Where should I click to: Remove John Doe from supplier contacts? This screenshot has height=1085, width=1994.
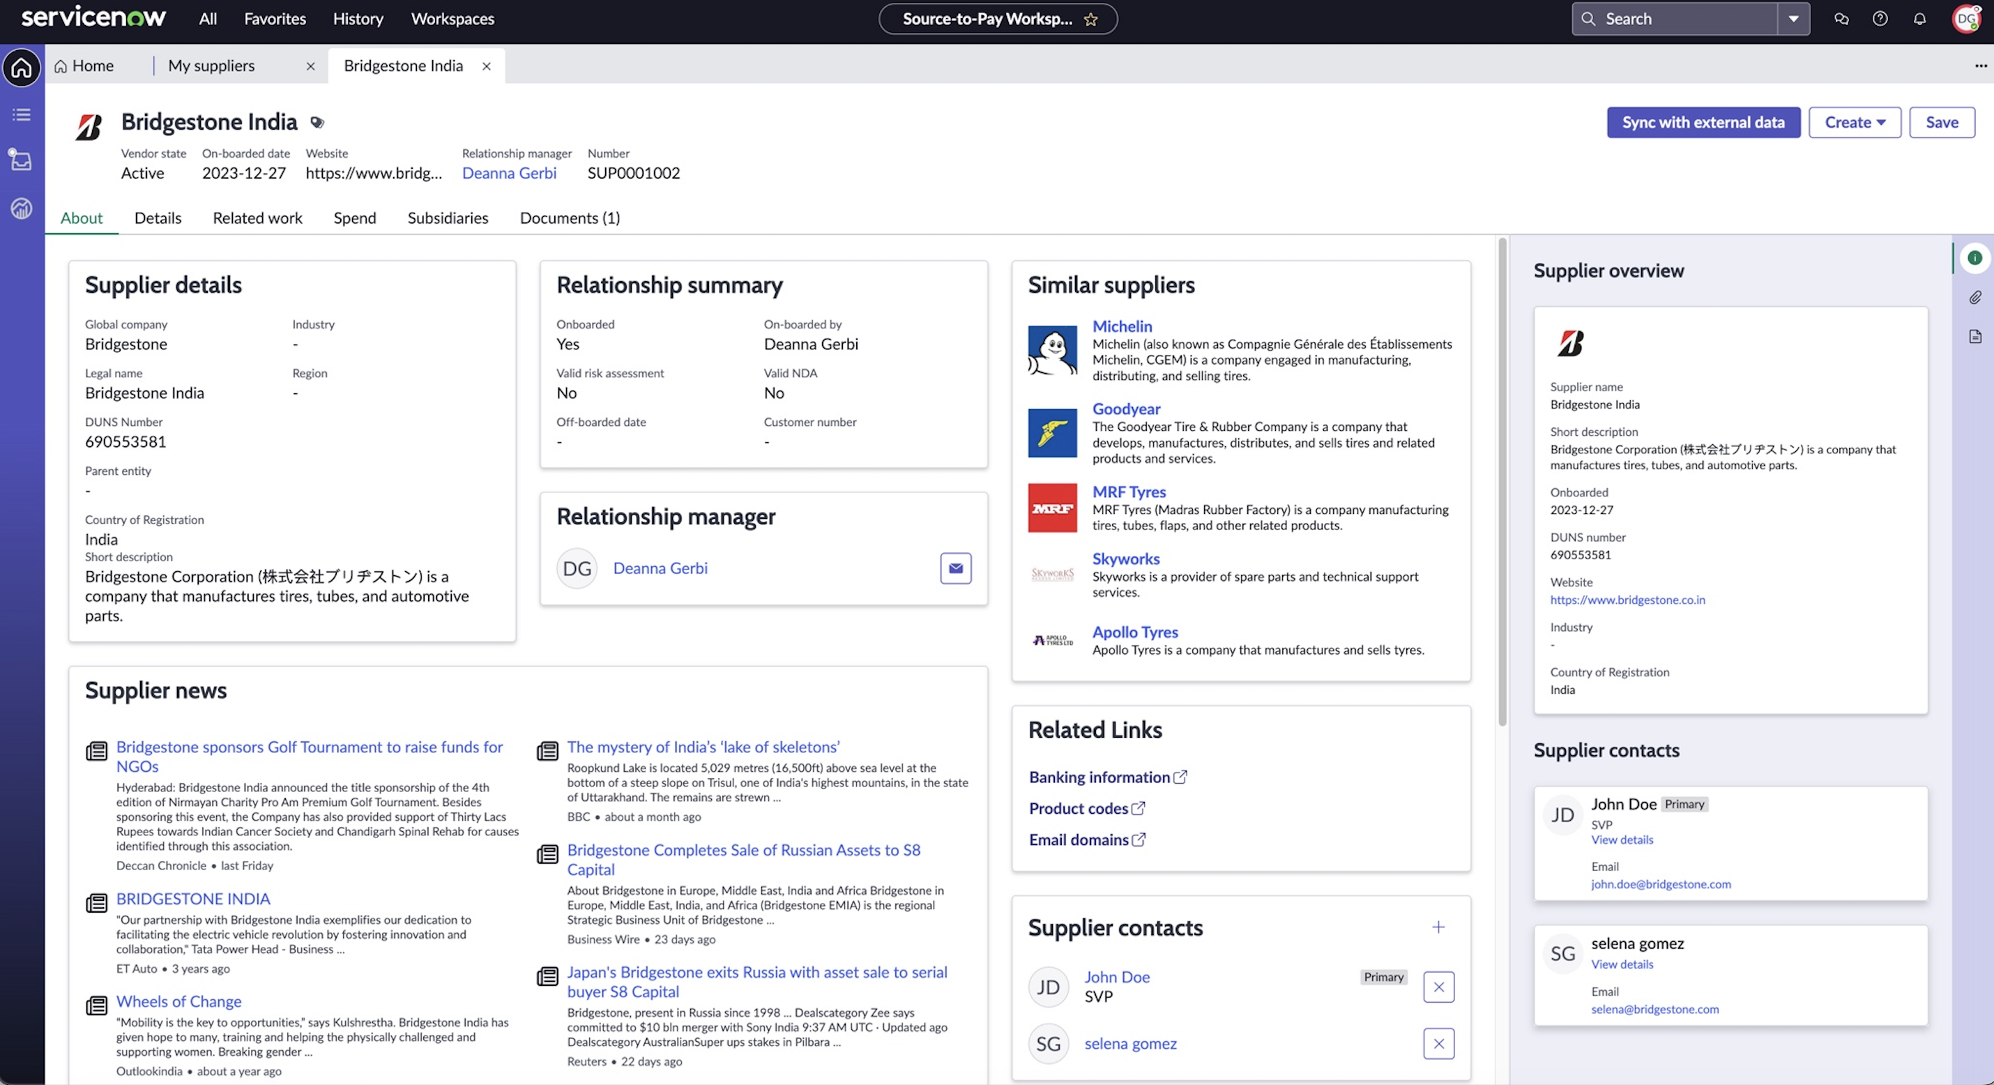coord(1439,987)
